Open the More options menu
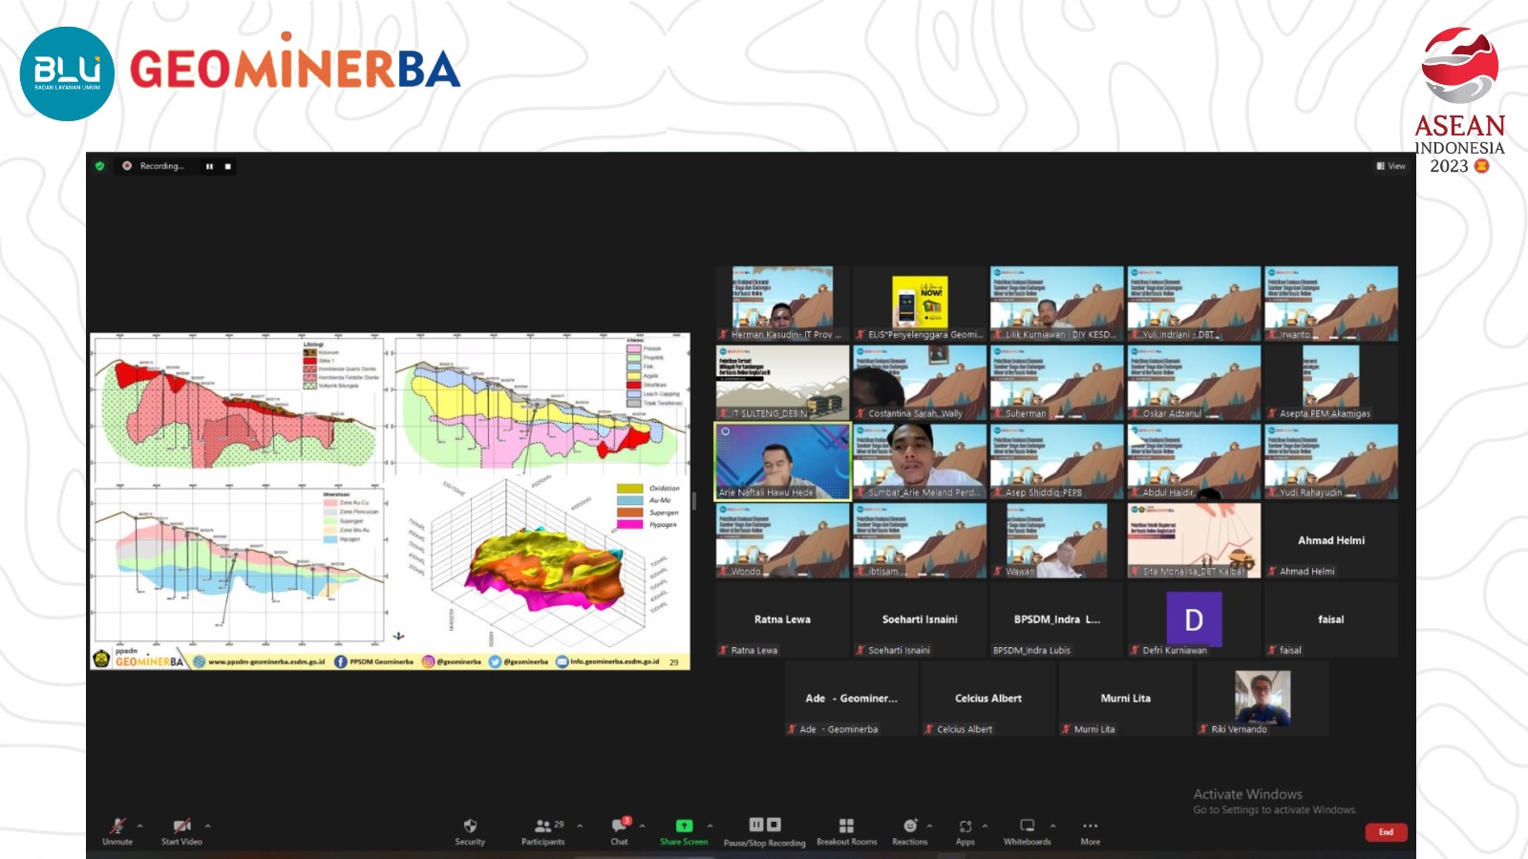 click(1090, 827)
